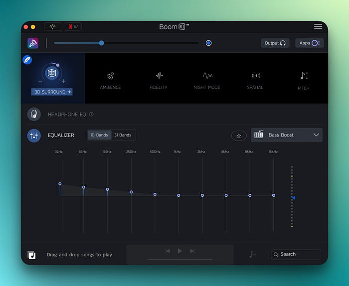Skip to the previous track
The width and height of the screenshot is (349, 286).
tap(168, 251)
